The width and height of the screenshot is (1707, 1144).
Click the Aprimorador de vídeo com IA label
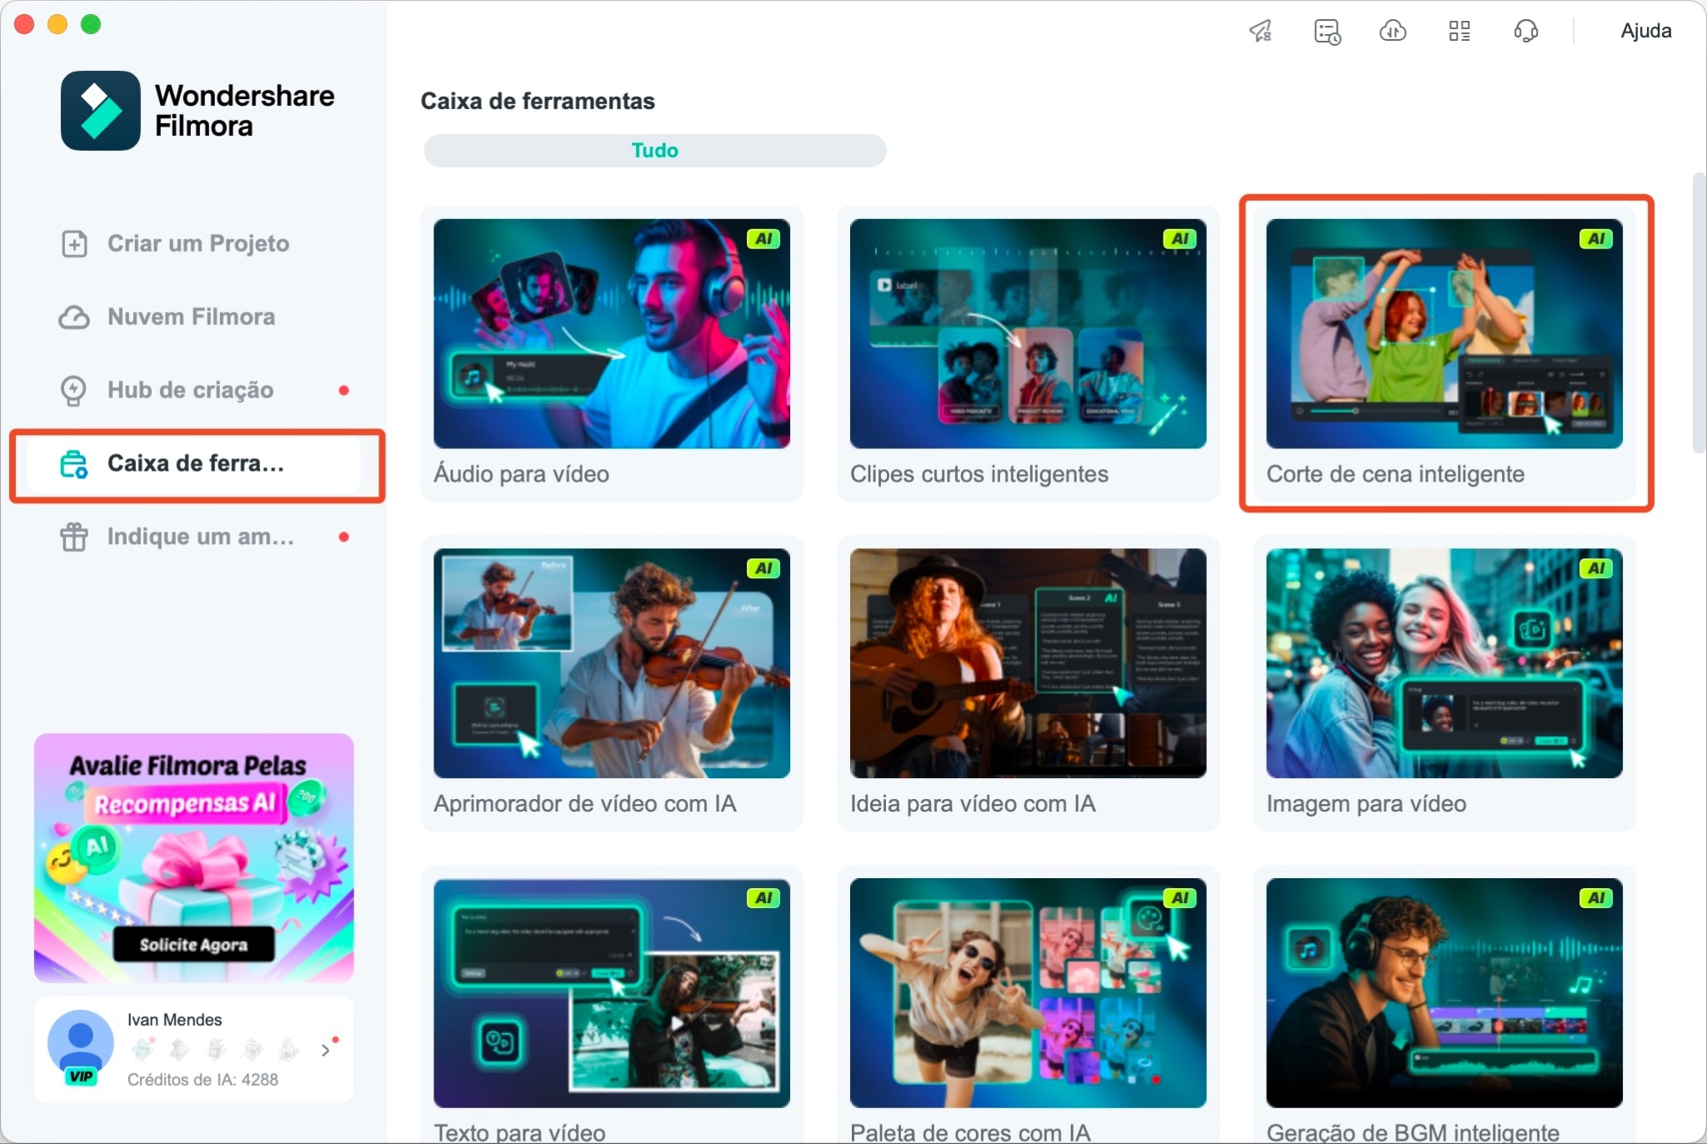pos(584,804)
